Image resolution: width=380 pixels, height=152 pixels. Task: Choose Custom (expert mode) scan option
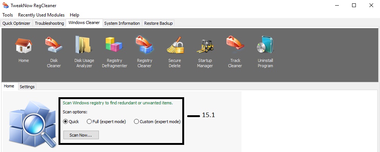(x=157, y=122)
